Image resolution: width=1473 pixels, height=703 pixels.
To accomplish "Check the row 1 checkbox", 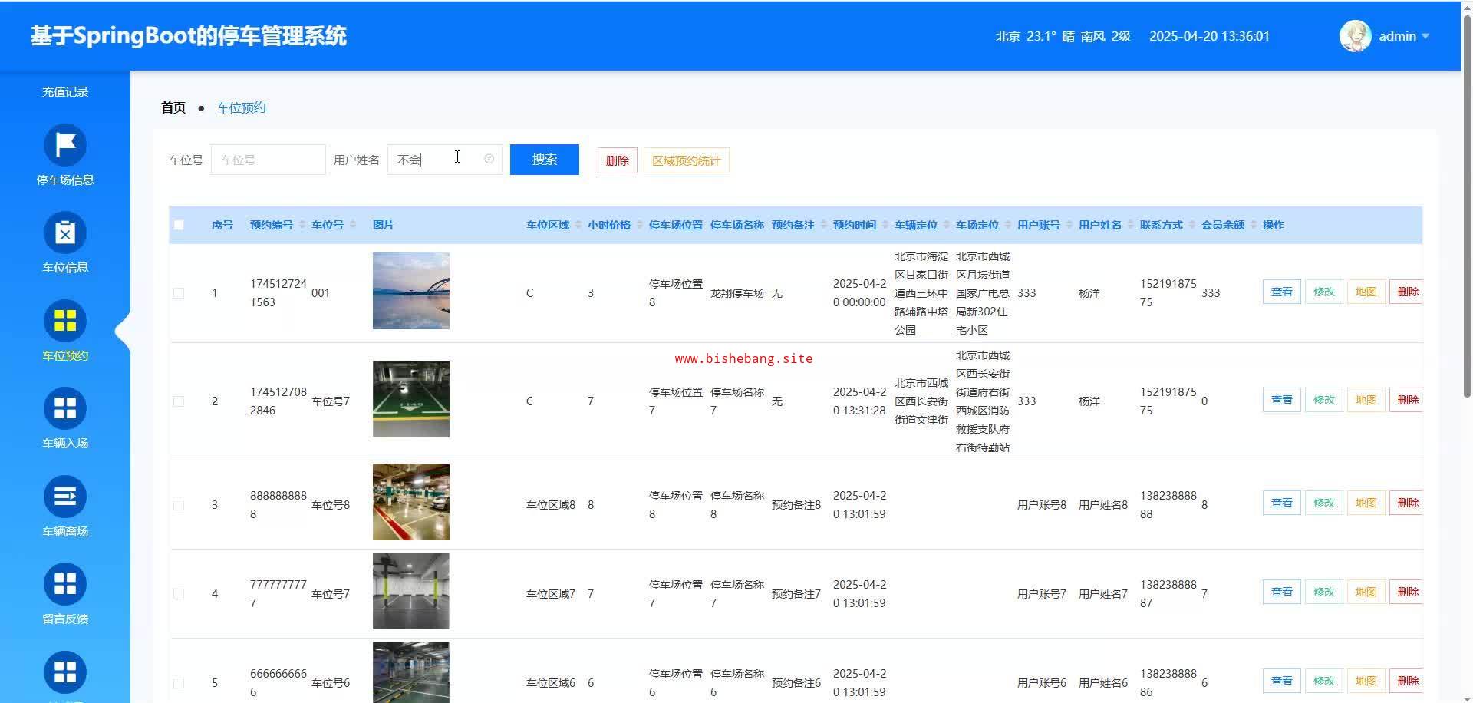I will pos(179,293).
